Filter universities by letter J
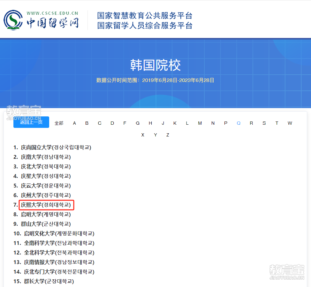This screenshot has width=311, height=287. click(x=163, y=123)
